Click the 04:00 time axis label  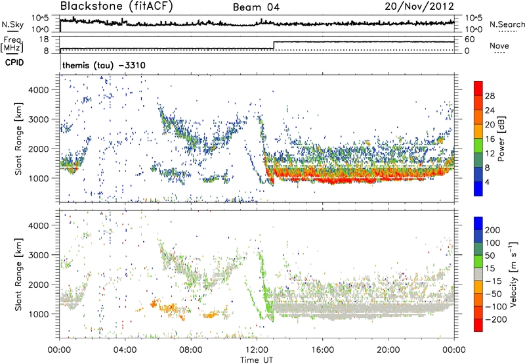coord(125,350)
